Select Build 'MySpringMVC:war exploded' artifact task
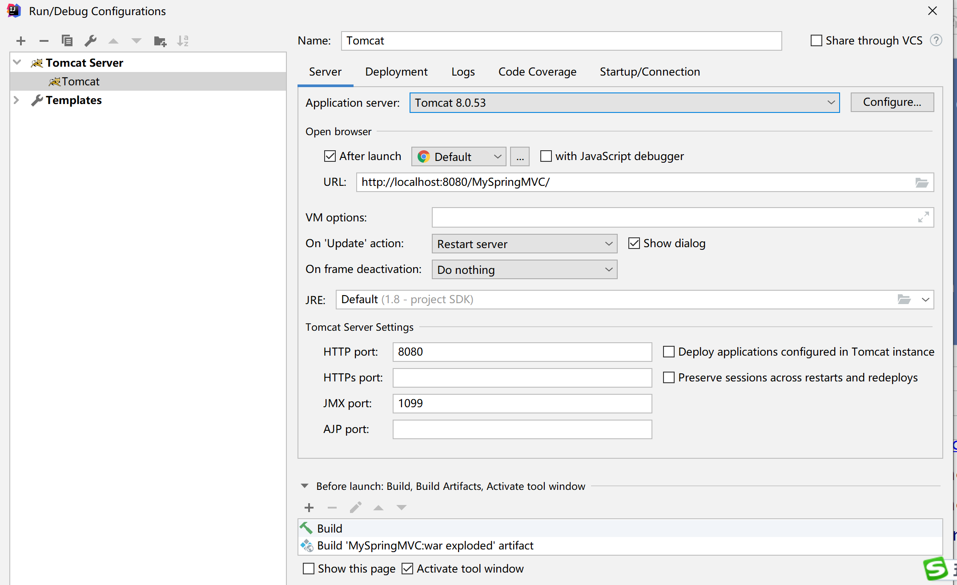The image size is (957, 585). click(620, 545)
